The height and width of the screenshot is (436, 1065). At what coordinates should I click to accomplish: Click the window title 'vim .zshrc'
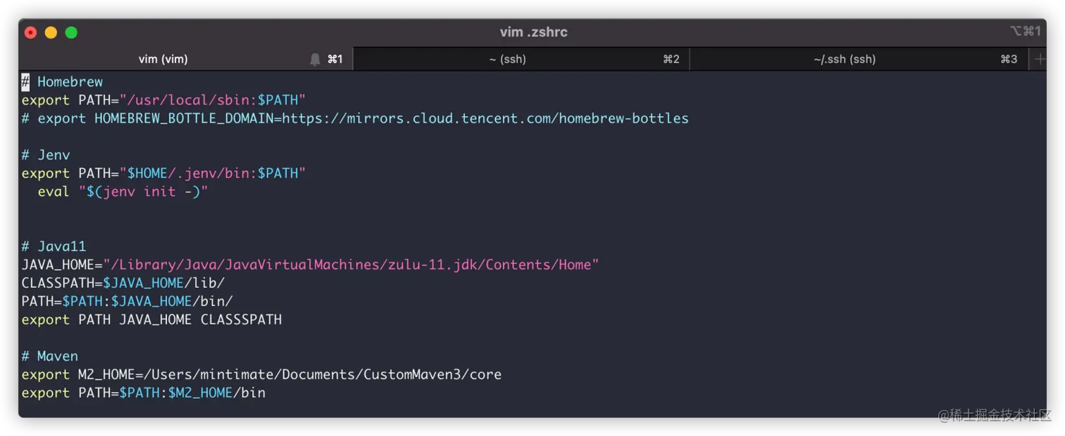click(x=533, y=32)
